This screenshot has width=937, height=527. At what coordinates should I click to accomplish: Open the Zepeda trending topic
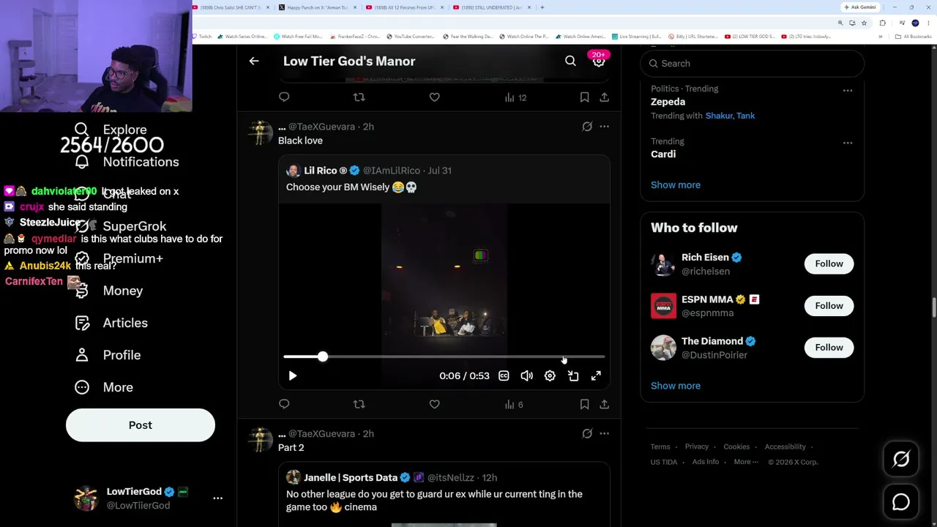(668, 102)
